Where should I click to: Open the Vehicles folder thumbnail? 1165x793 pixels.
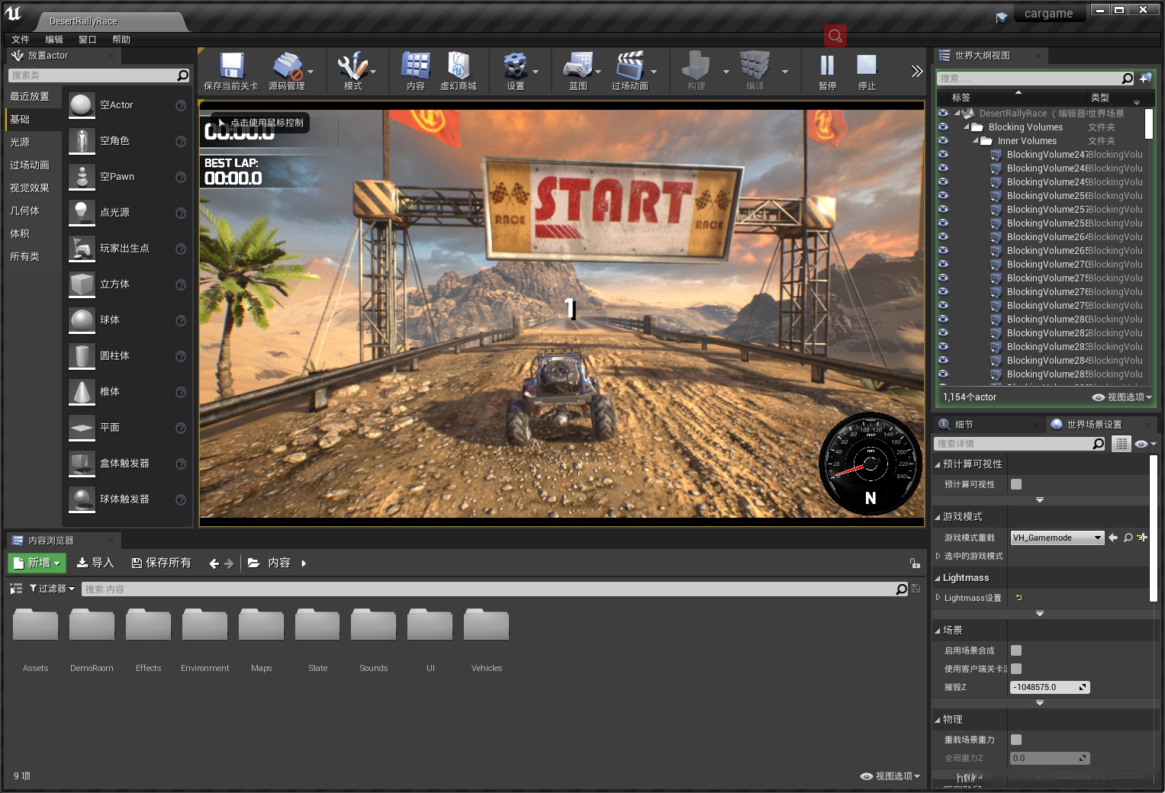point(487,627)
